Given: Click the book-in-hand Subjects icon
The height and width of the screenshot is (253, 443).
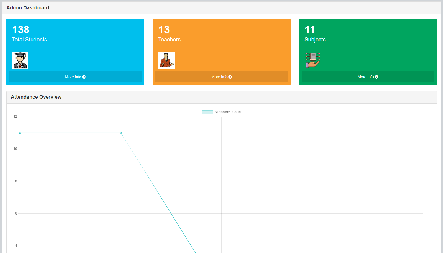Looking at the screenshot, I should tap(313, 60).
